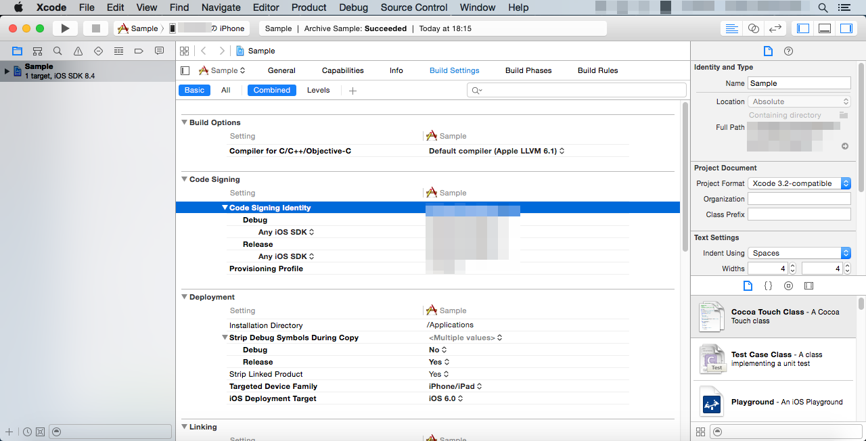
Task: Open the Test navigator
Action: pos(98,51)
